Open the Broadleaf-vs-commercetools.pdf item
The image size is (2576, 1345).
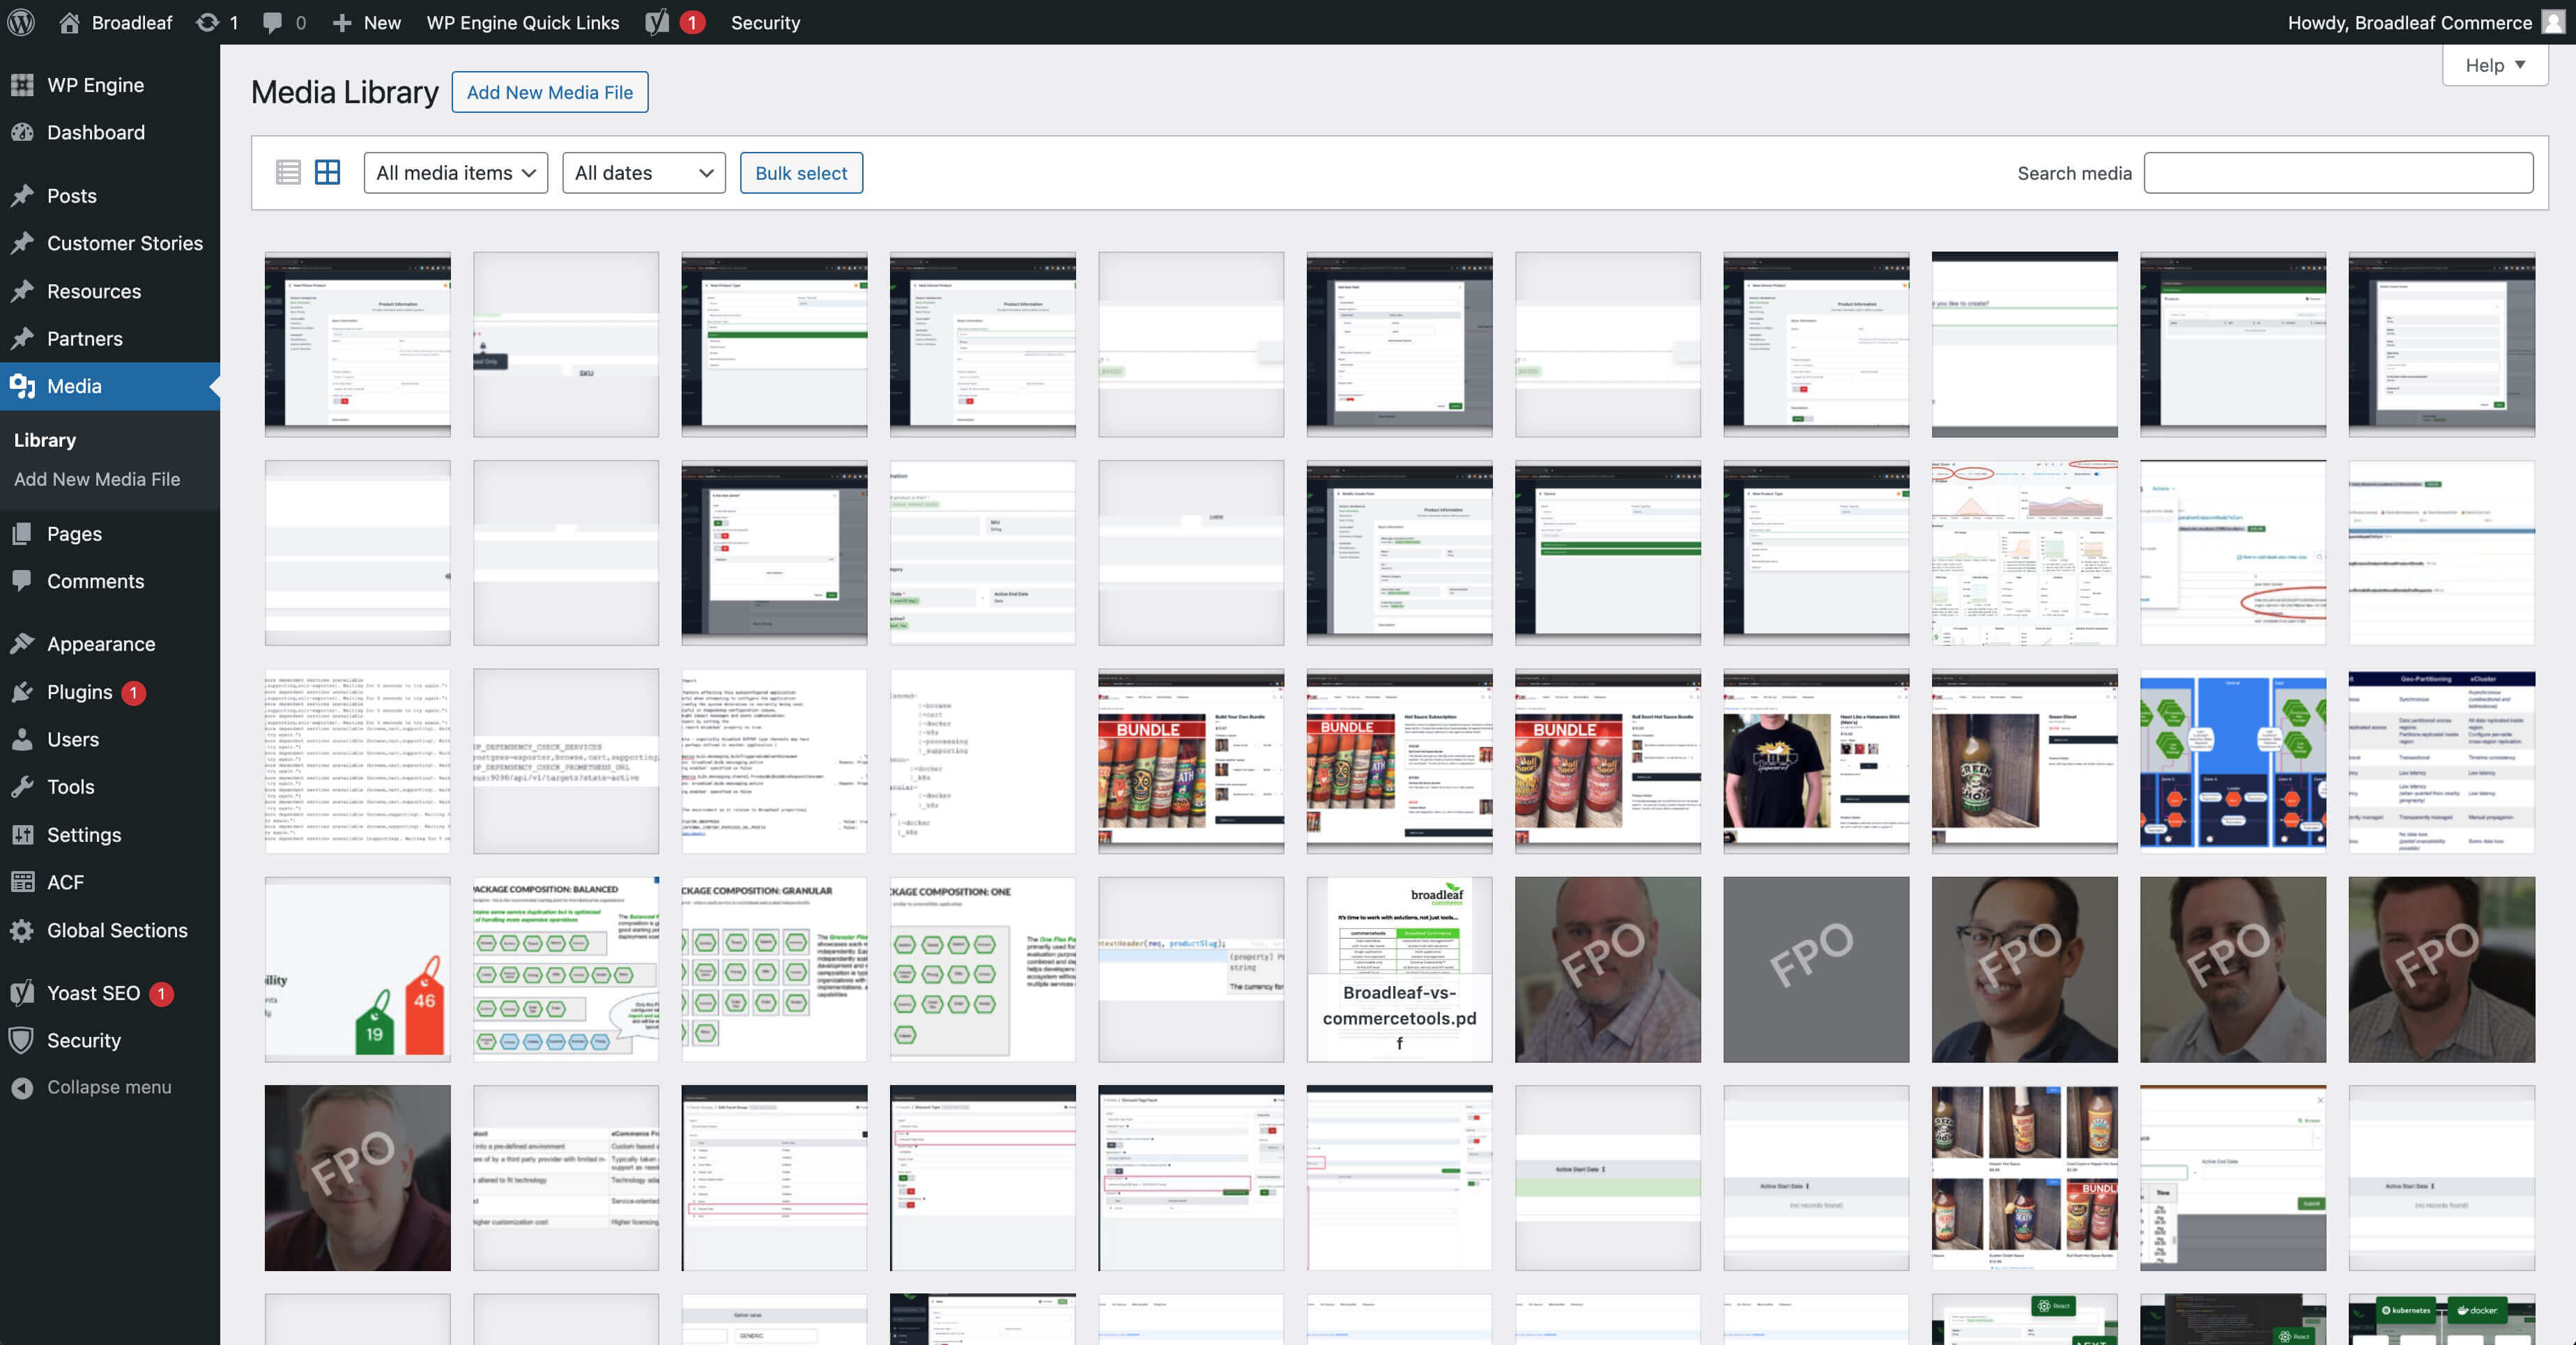(x=1399, y=969)
